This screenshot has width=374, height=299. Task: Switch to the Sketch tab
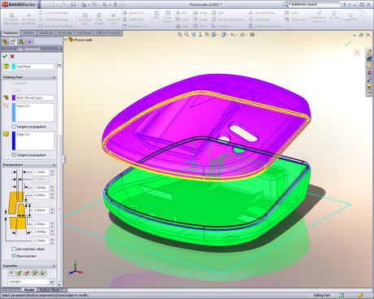28,32
